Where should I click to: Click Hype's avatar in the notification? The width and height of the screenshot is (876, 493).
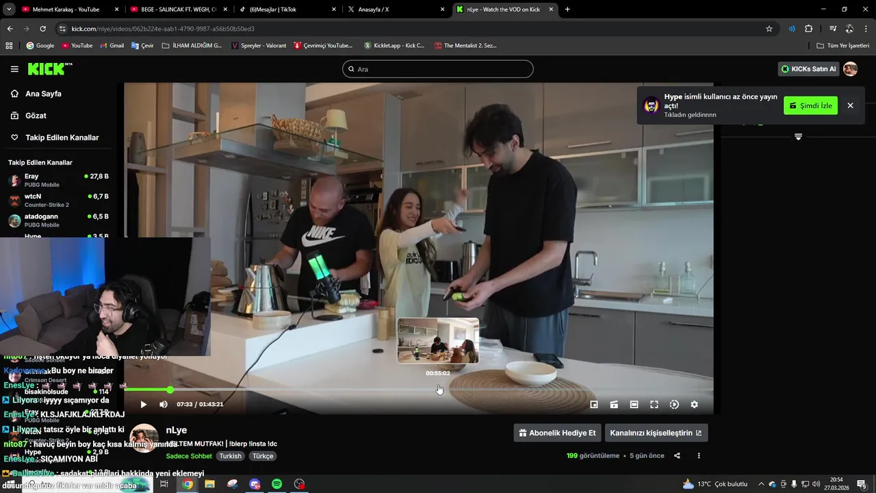pos(652,105)
